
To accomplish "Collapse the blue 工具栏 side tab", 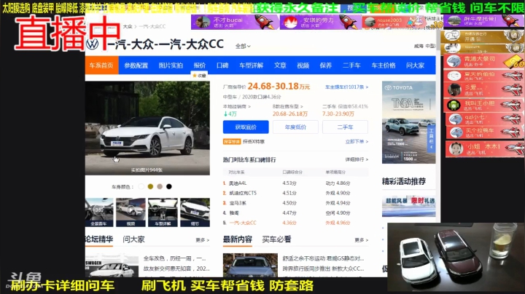I will pyautogui.click(x=431, y=139).
